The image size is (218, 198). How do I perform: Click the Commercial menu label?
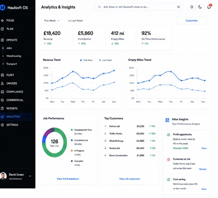coord(15,100)
